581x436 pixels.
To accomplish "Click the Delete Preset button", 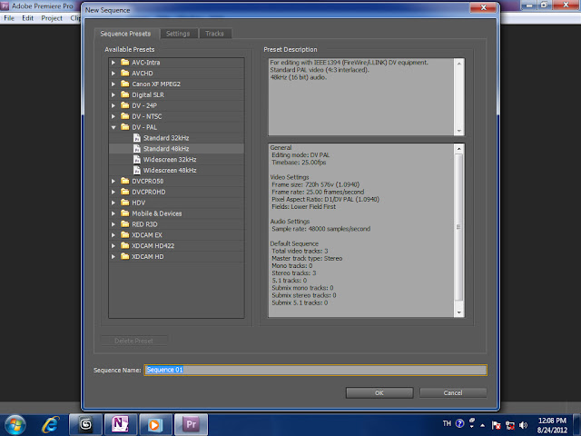I will (x=133, y=342).
